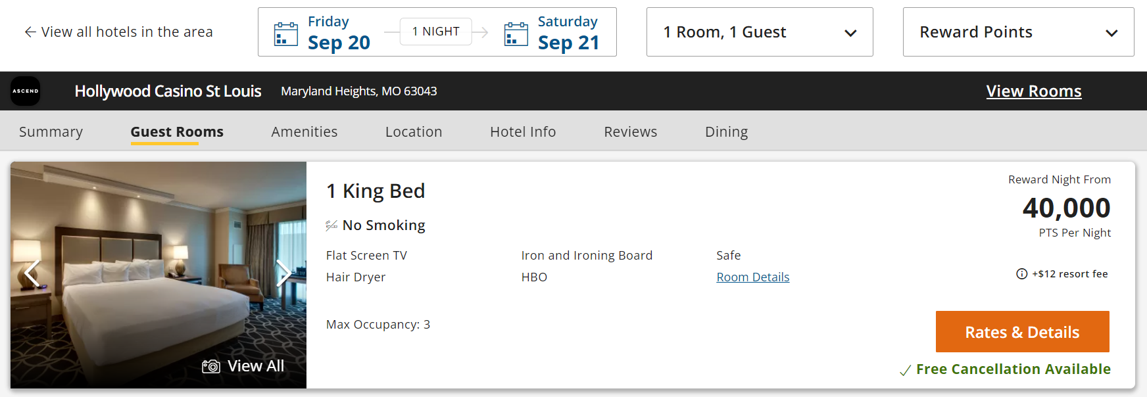The image size is (1147, 397).
Task: Click the checkmark next to Free Cancellation Available
Action: click(x=906, y=369)
